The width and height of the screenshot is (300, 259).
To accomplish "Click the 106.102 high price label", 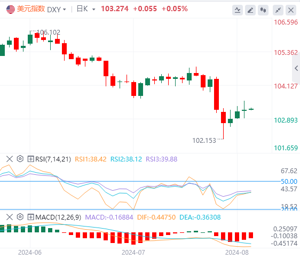I will (x=48, y=32).
